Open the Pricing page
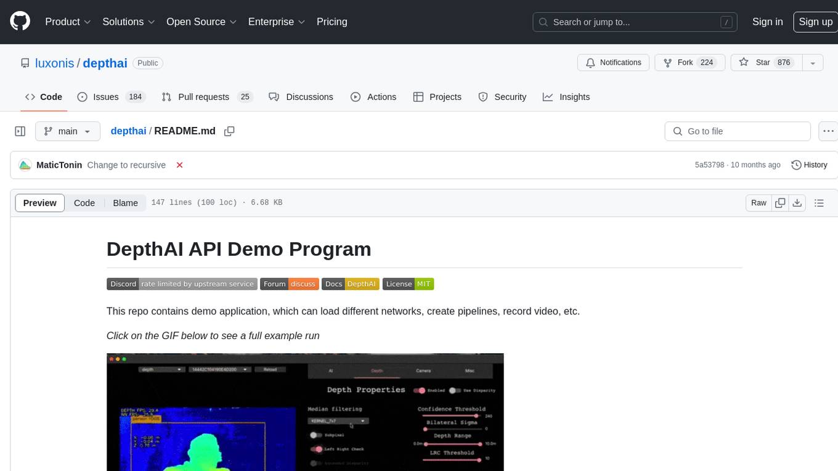838x471 pixels. pyautogui.click(x=332, y=22)
